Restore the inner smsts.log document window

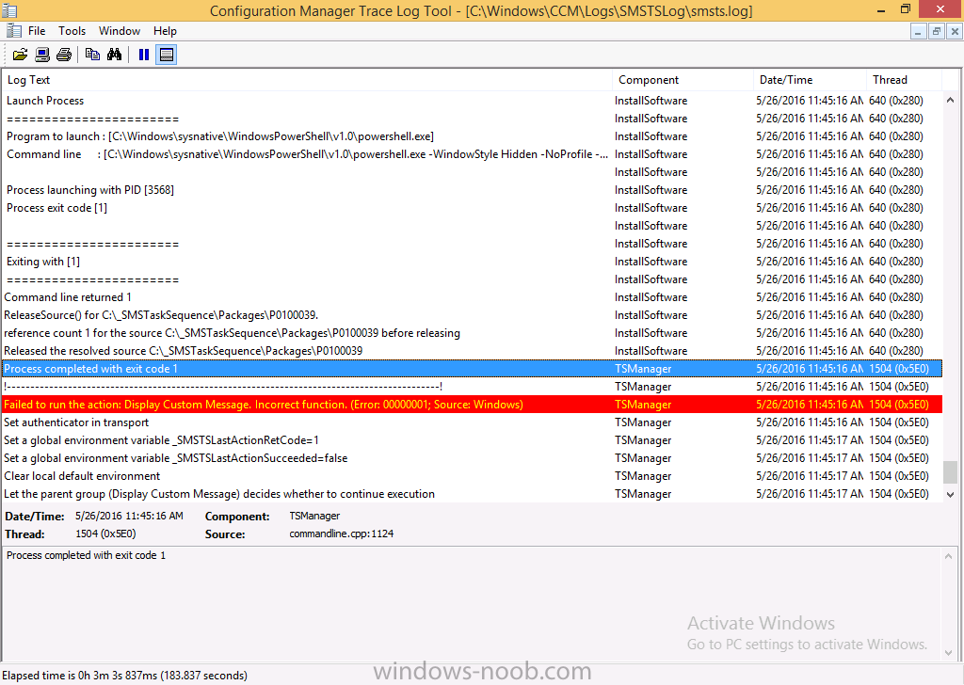[x=937, y=31]
